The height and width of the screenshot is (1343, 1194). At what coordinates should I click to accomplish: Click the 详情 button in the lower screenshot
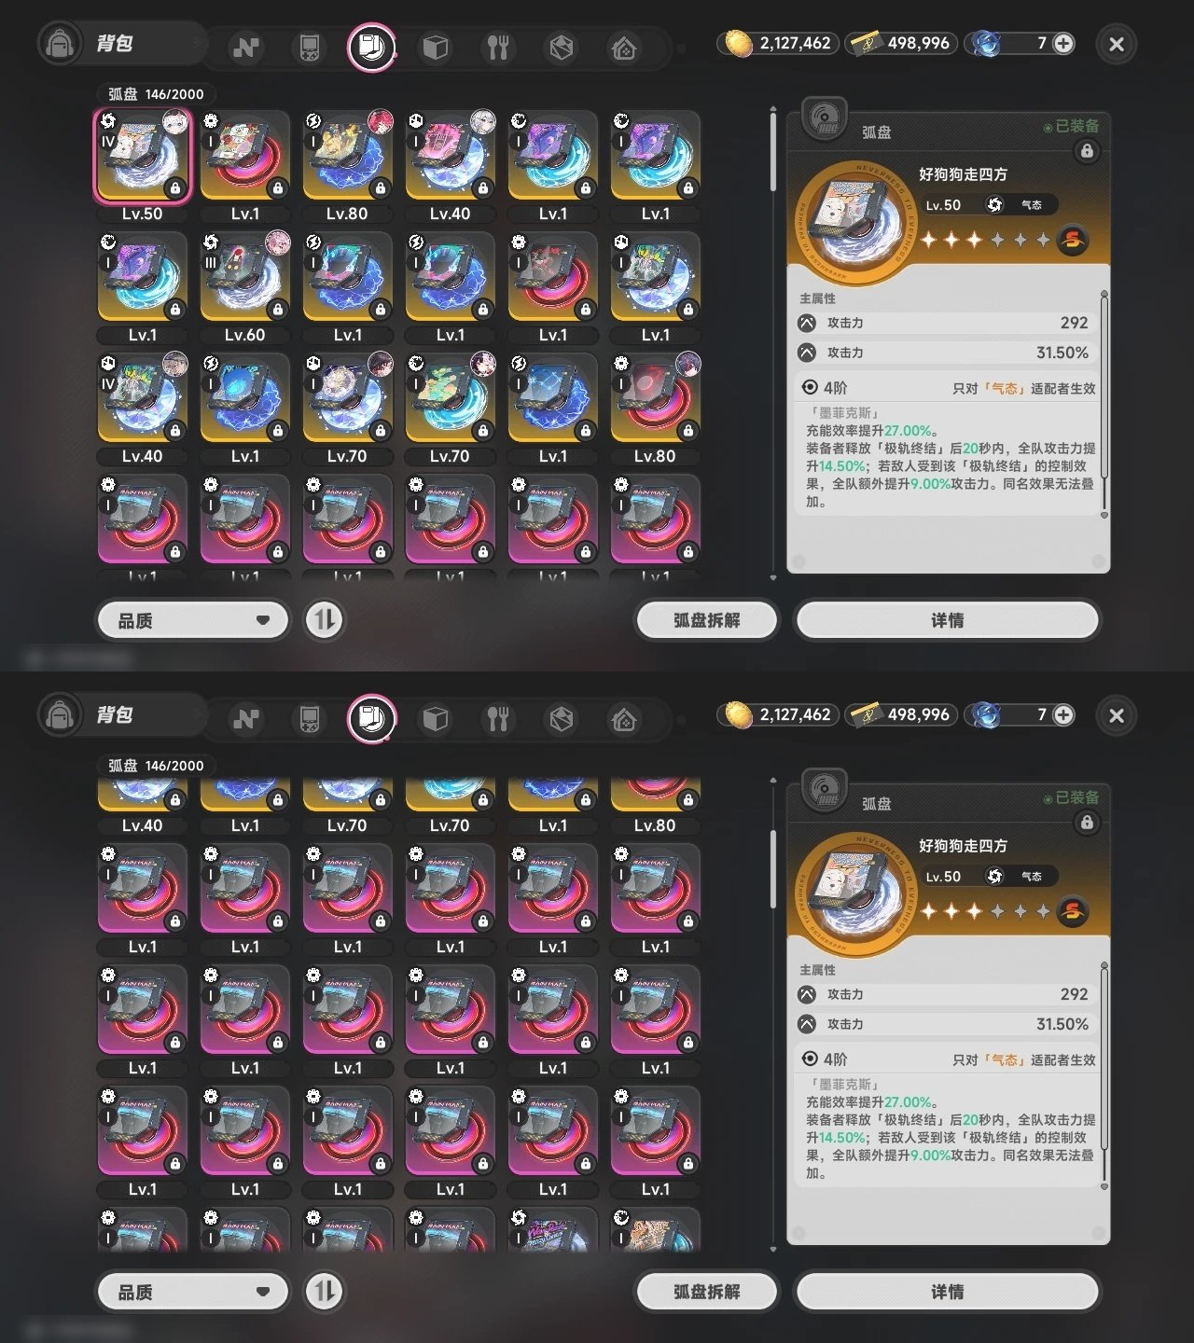pyautogui.click(x=947, y=1292)
